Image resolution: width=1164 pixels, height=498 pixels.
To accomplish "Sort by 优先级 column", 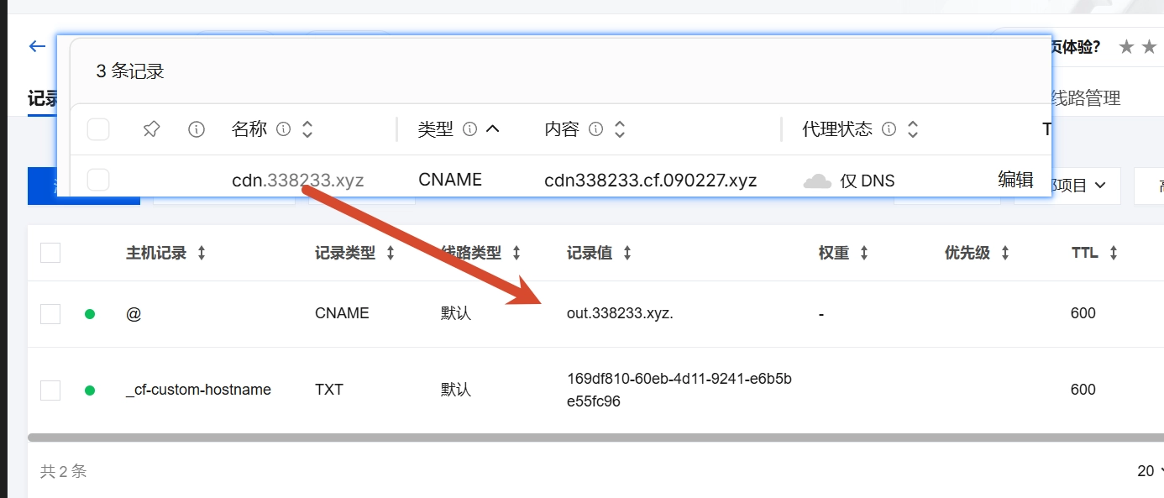I will coord(1005,253).
